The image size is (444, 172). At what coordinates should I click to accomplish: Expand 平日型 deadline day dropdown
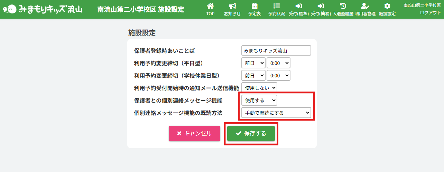click(x=253, y=63)
